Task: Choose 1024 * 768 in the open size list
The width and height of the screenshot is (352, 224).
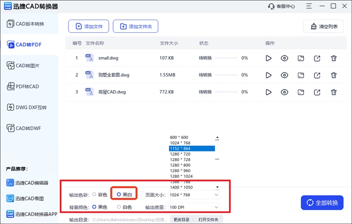Action: pos(191,143)
